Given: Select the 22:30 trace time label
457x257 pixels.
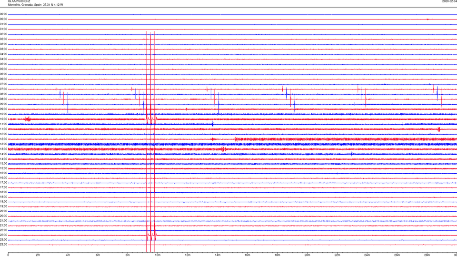Looking at the screenshot, I should (4, 235).
